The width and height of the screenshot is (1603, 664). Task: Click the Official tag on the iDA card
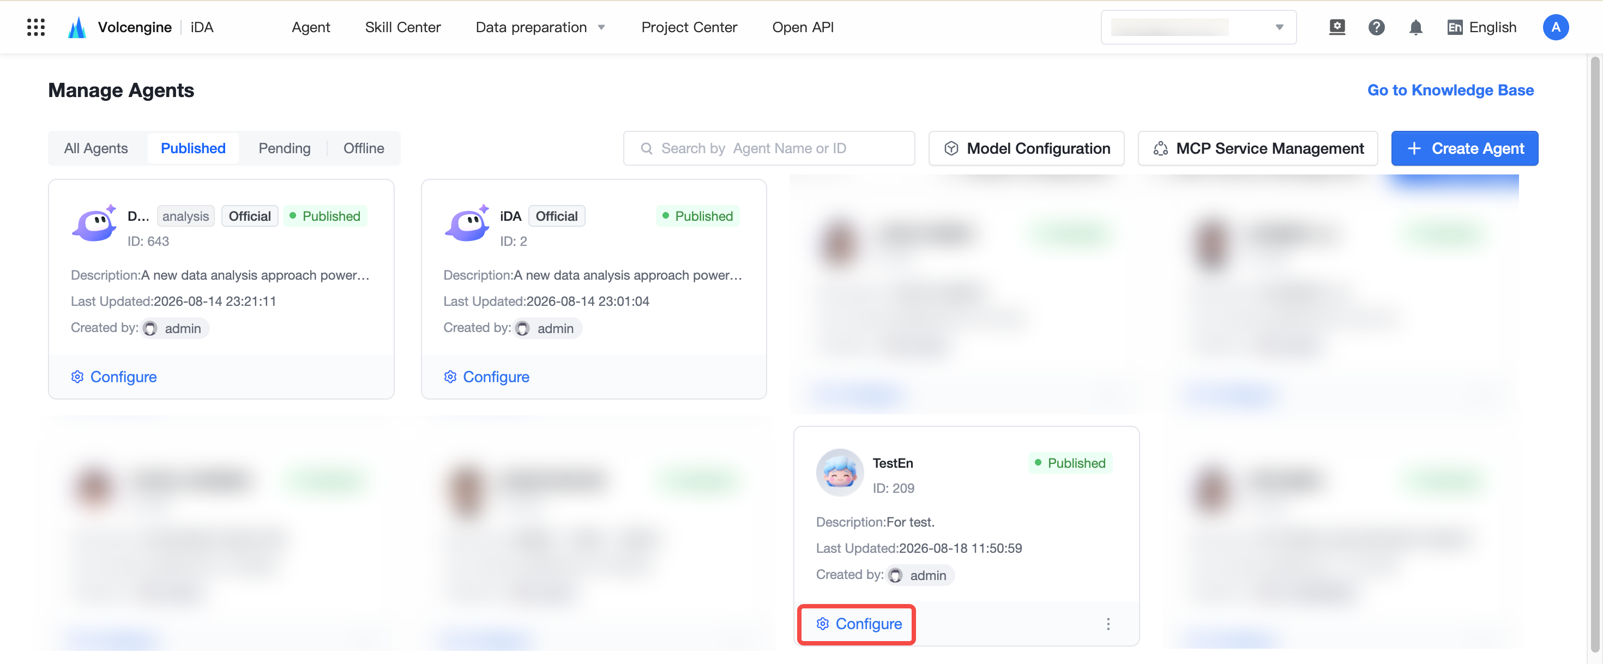[556, 216]
